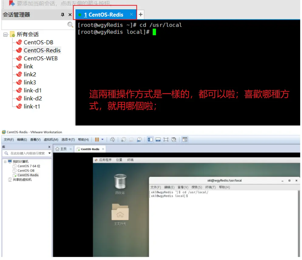Open the link session entry

pyautogui.click(x=28, y=66)
